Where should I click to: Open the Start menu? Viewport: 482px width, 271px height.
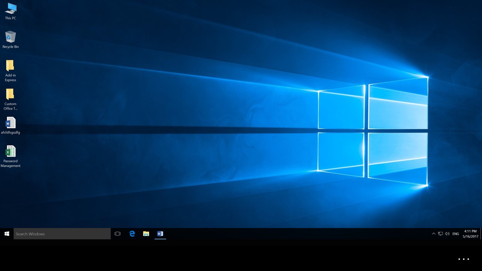coord(6,234)
